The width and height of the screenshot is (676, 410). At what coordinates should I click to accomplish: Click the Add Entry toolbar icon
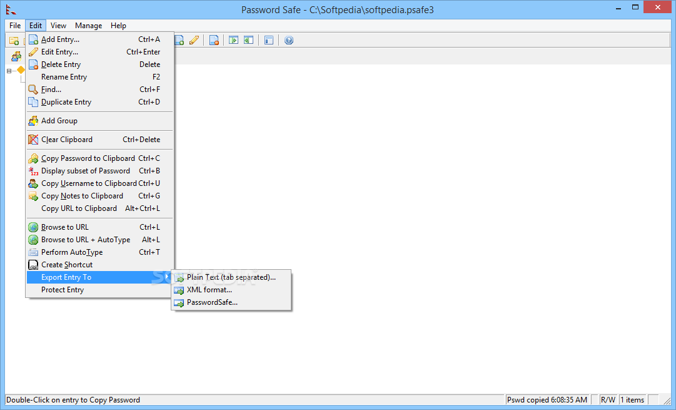179,40
